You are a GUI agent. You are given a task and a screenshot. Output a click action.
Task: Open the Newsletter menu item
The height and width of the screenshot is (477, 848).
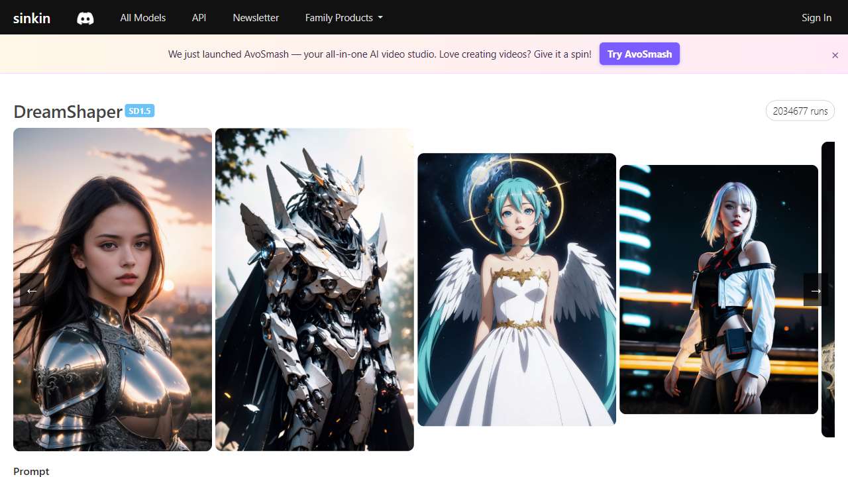256,18
